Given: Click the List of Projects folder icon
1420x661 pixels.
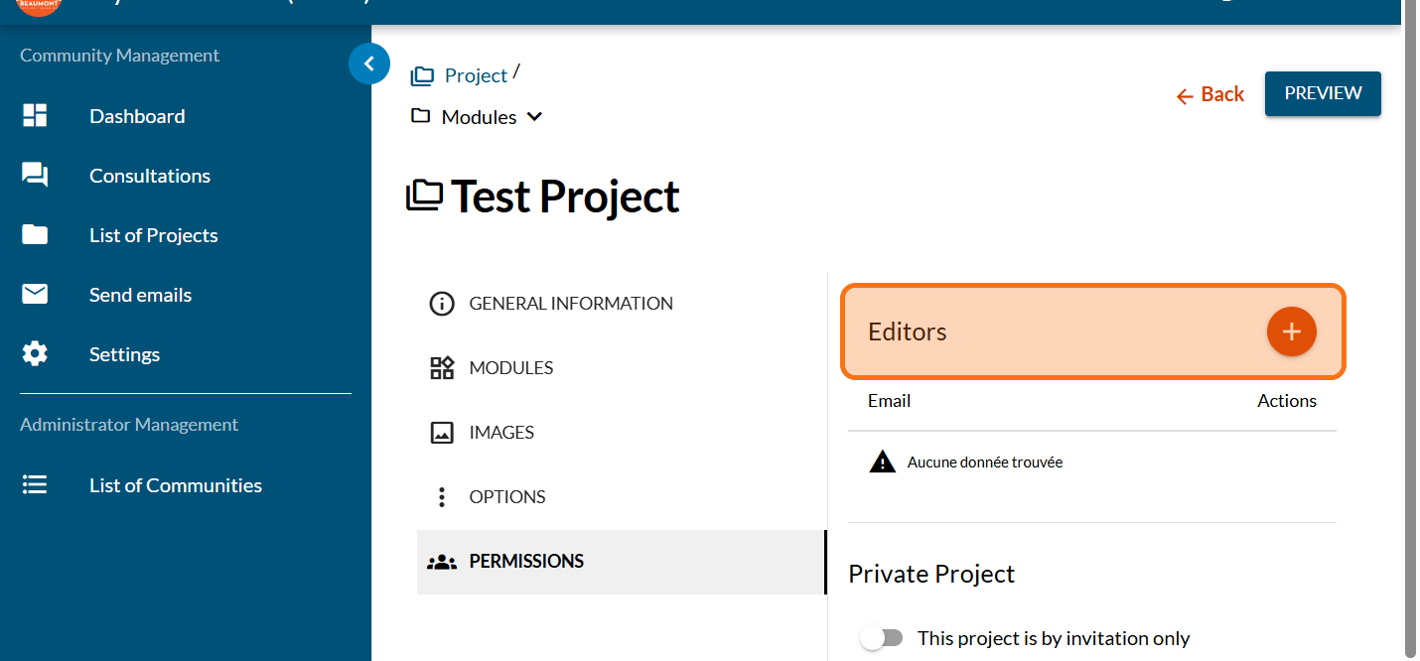Looking at the screenshot, I should click(35, 235).
